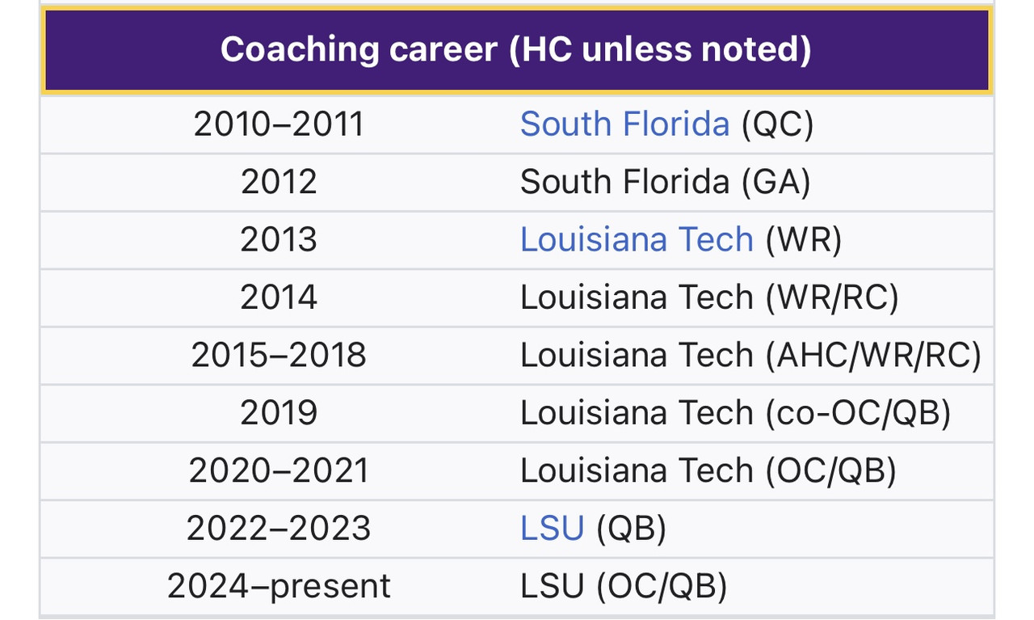Click Louisiana Tech (WR/RC) entry
The image size is (1034, 620).
(x=709, y=298)
